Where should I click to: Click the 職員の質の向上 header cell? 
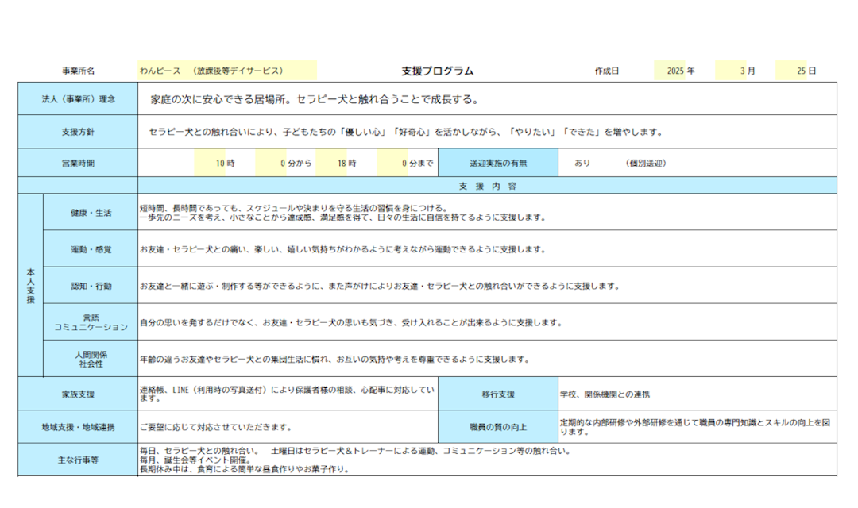[498, 427]
